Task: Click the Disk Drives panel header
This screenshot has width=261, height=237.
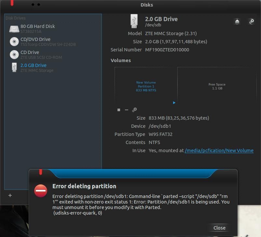Action: [15, 18]
